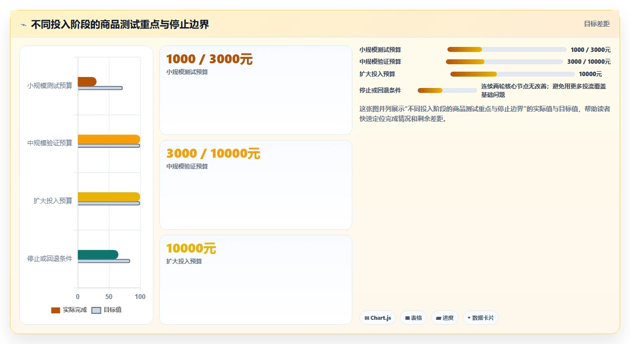Click the 中规模验证预算 progress bar
The width and height of the screenshot is (630, 344).
(x=504, y=62)
